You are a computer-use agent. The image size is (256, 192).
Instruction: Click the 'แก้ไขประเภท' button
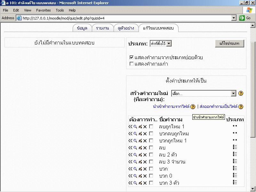tap(229, 43)
